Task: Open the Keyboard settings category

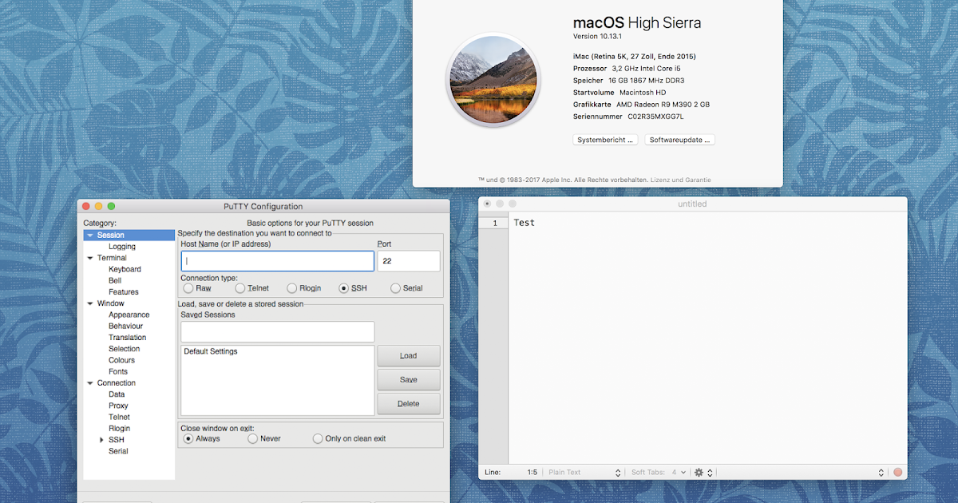Action: coord(125,269)
